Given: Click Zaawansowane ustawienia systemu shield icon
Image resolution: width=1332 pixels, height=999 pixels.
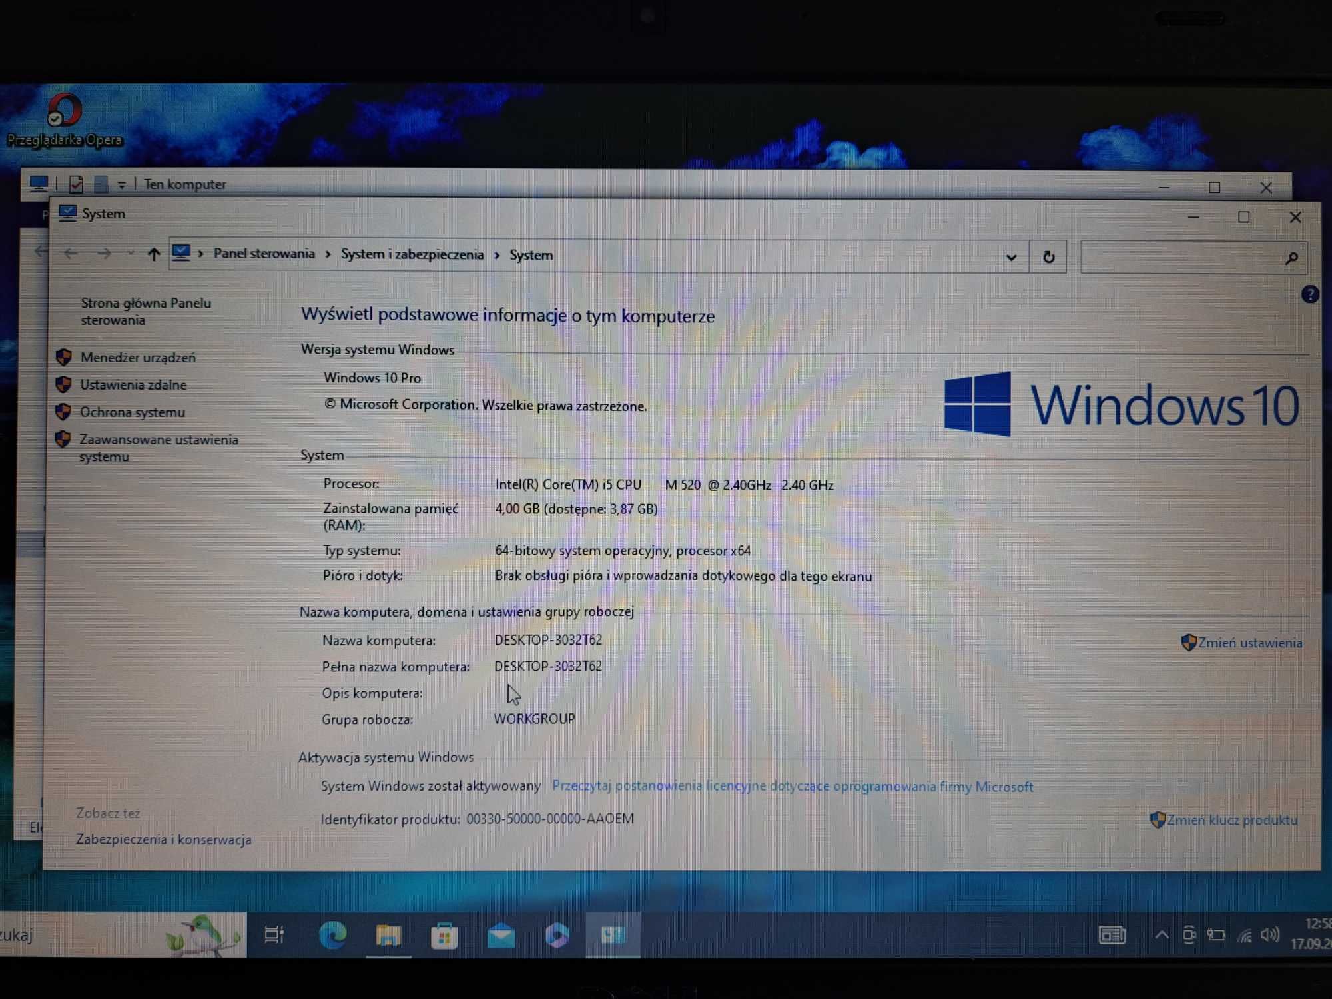Looking at the screenshot, I should click(63, 439).
